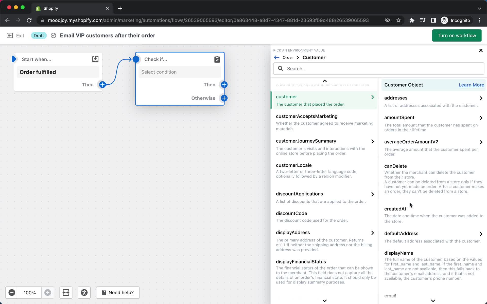Click the trigger start icon on workflow
The image size is (487, 304).
[14, 59]
